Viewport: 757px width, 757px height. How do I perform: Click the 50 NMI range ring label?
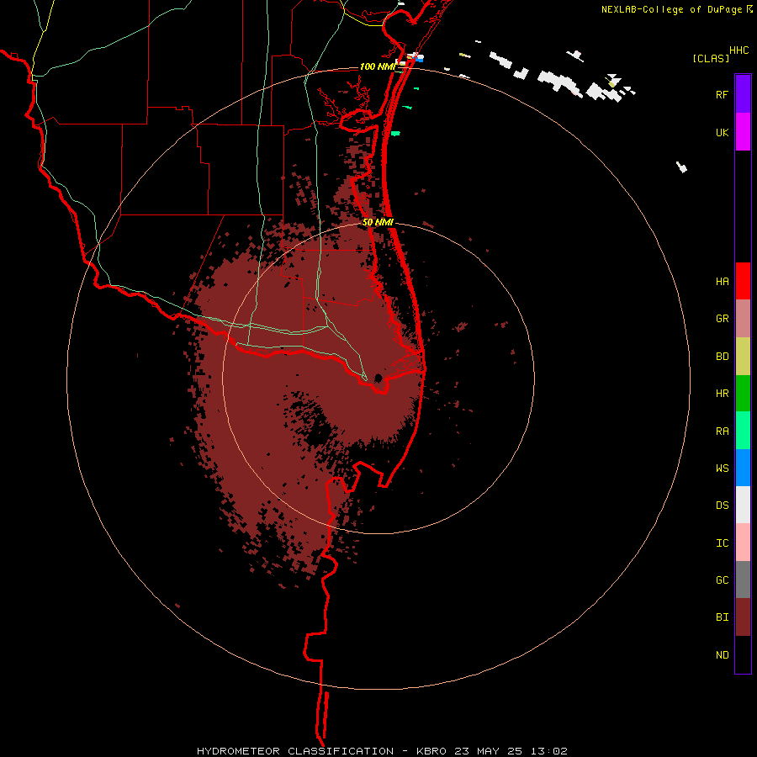click(378, 222)
